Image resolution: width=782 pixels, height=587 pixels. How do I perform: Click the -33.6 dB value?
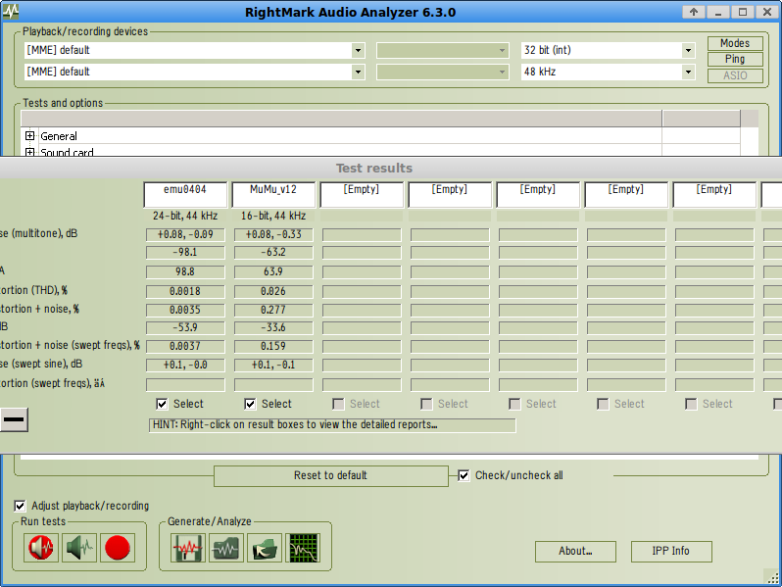point(273,328)
